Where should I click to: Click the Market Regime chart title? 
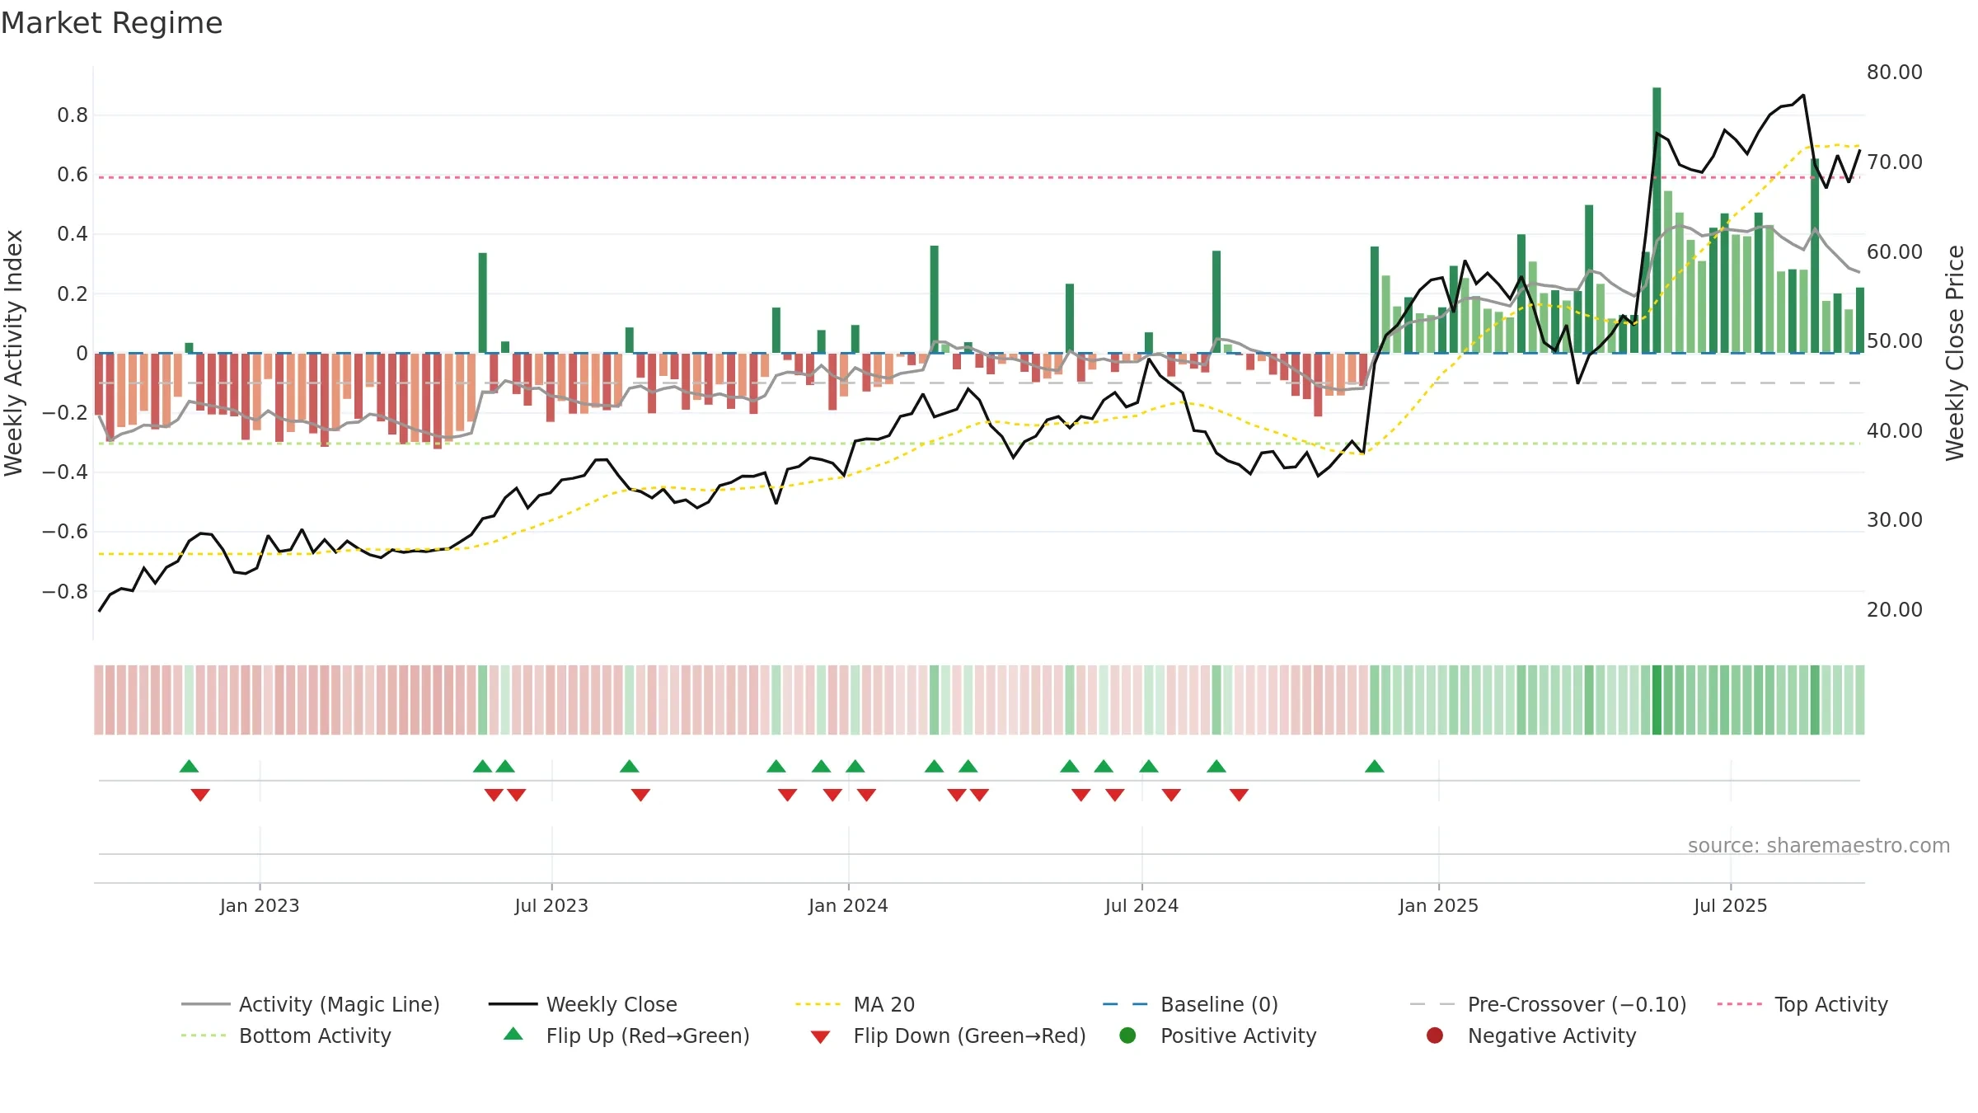111,23
